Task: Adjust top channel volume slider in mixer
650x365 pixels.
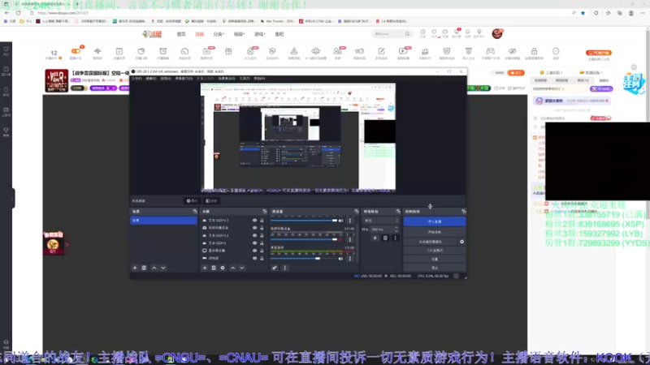Action: 304,221
